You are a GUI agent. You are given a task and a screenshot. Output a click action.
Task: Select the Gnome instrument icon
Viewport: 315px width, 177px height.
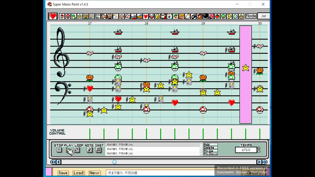click(x=241, y=16)
